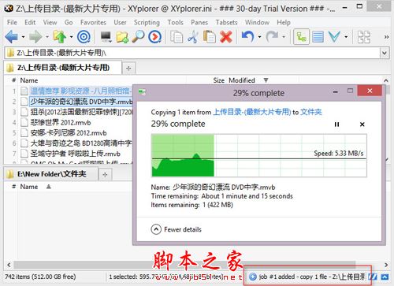Open the User menu
This screenshot has height=286, width=394.
click(120, 22)
